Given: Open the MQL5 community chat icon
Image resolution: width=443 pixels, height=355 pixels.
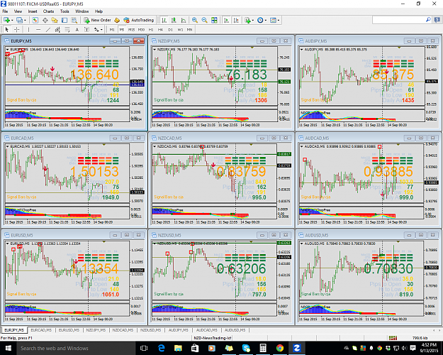Looking at the screenshot, I should coord(437,20).
